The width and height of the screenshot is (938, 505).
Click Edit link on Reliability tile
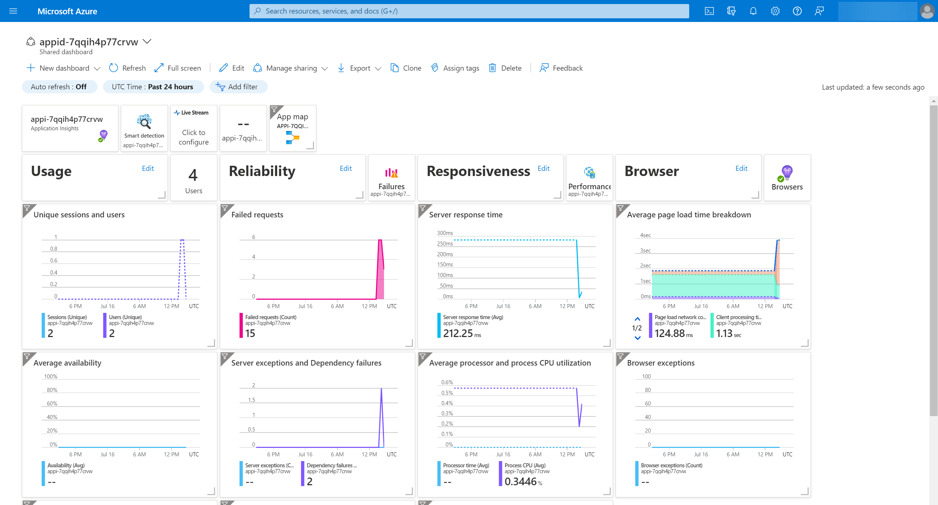coord(346,168)
